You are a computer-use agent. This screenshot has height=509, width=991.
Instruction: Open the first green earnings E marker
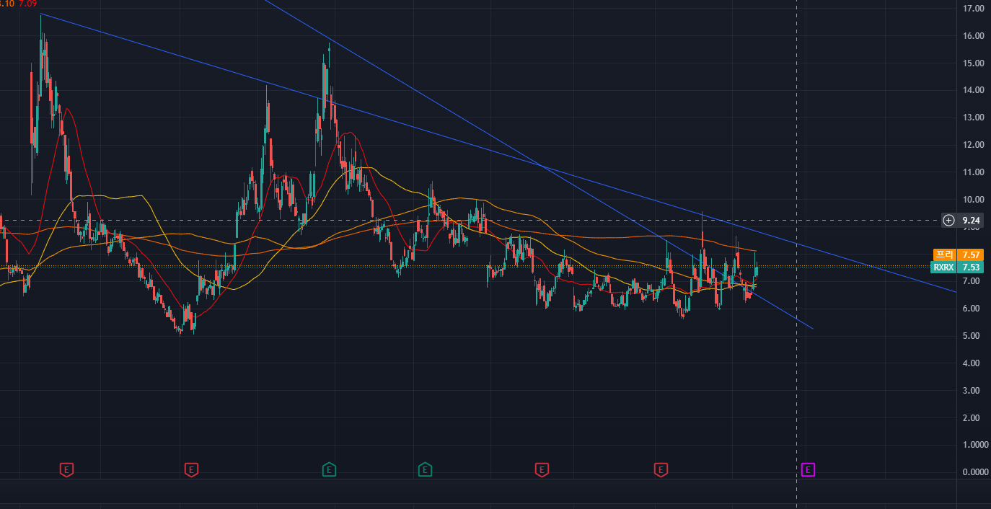coord(329,470)
